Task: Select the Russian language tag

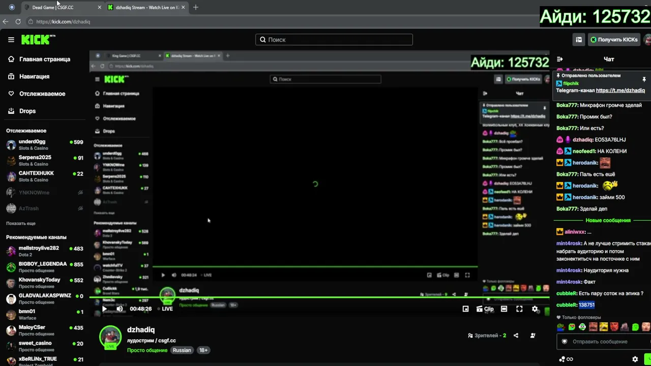Action: click(182, 350)
